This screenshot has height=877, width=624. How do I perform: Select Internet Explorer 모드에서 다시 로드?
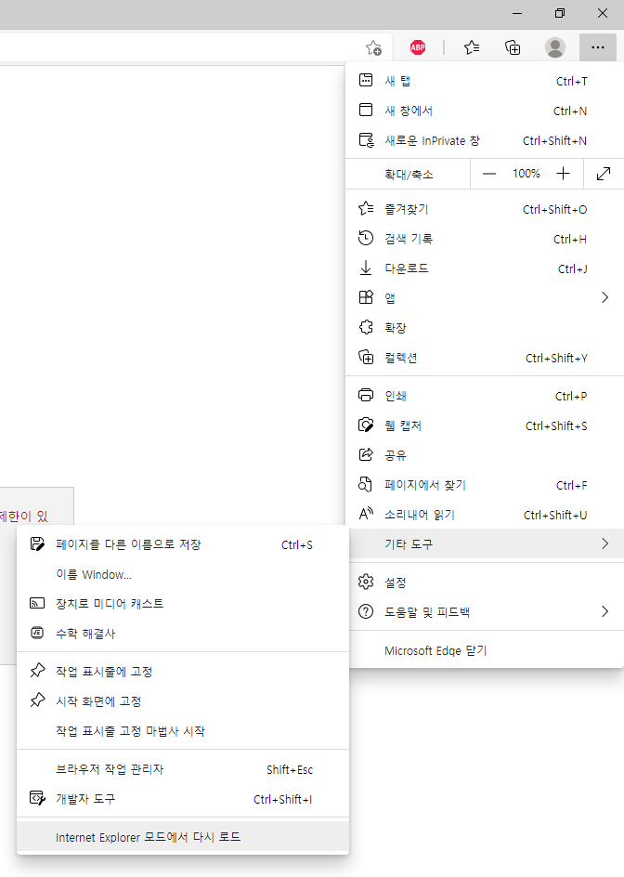pyautogui.click(x=183, y=837)
